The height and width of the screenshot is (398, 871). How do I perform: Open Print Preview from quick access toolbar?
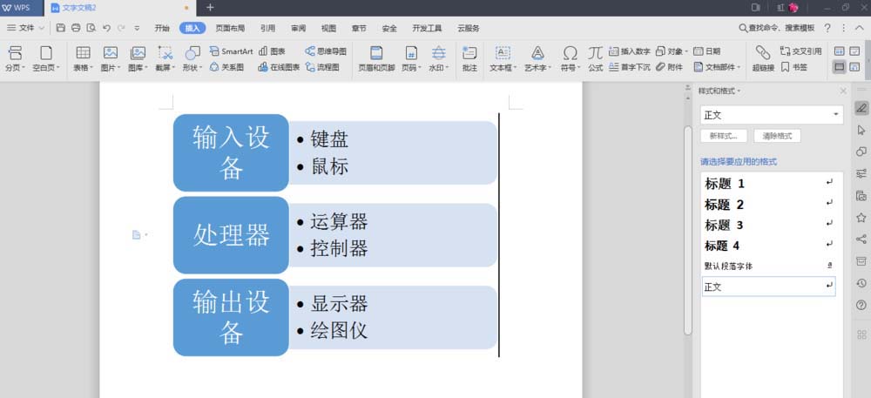click(x=91, y=28)
